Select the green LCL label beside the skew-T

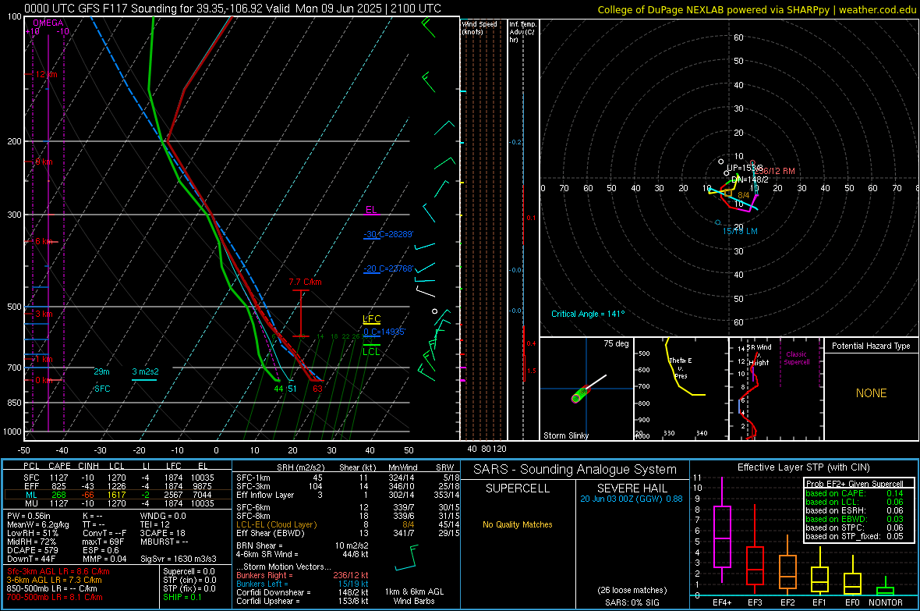(x=371, y=351)
